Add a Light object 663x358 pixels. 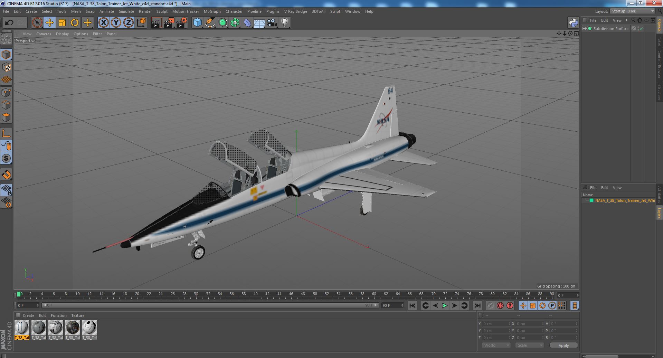(285, 23)
